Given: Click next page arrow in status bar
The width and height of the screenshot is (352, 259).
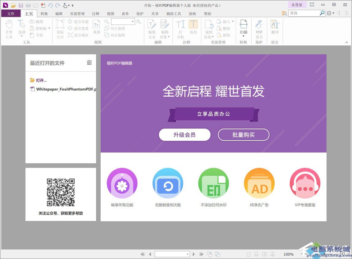Looking at the screenshot, I should [194, 254].
